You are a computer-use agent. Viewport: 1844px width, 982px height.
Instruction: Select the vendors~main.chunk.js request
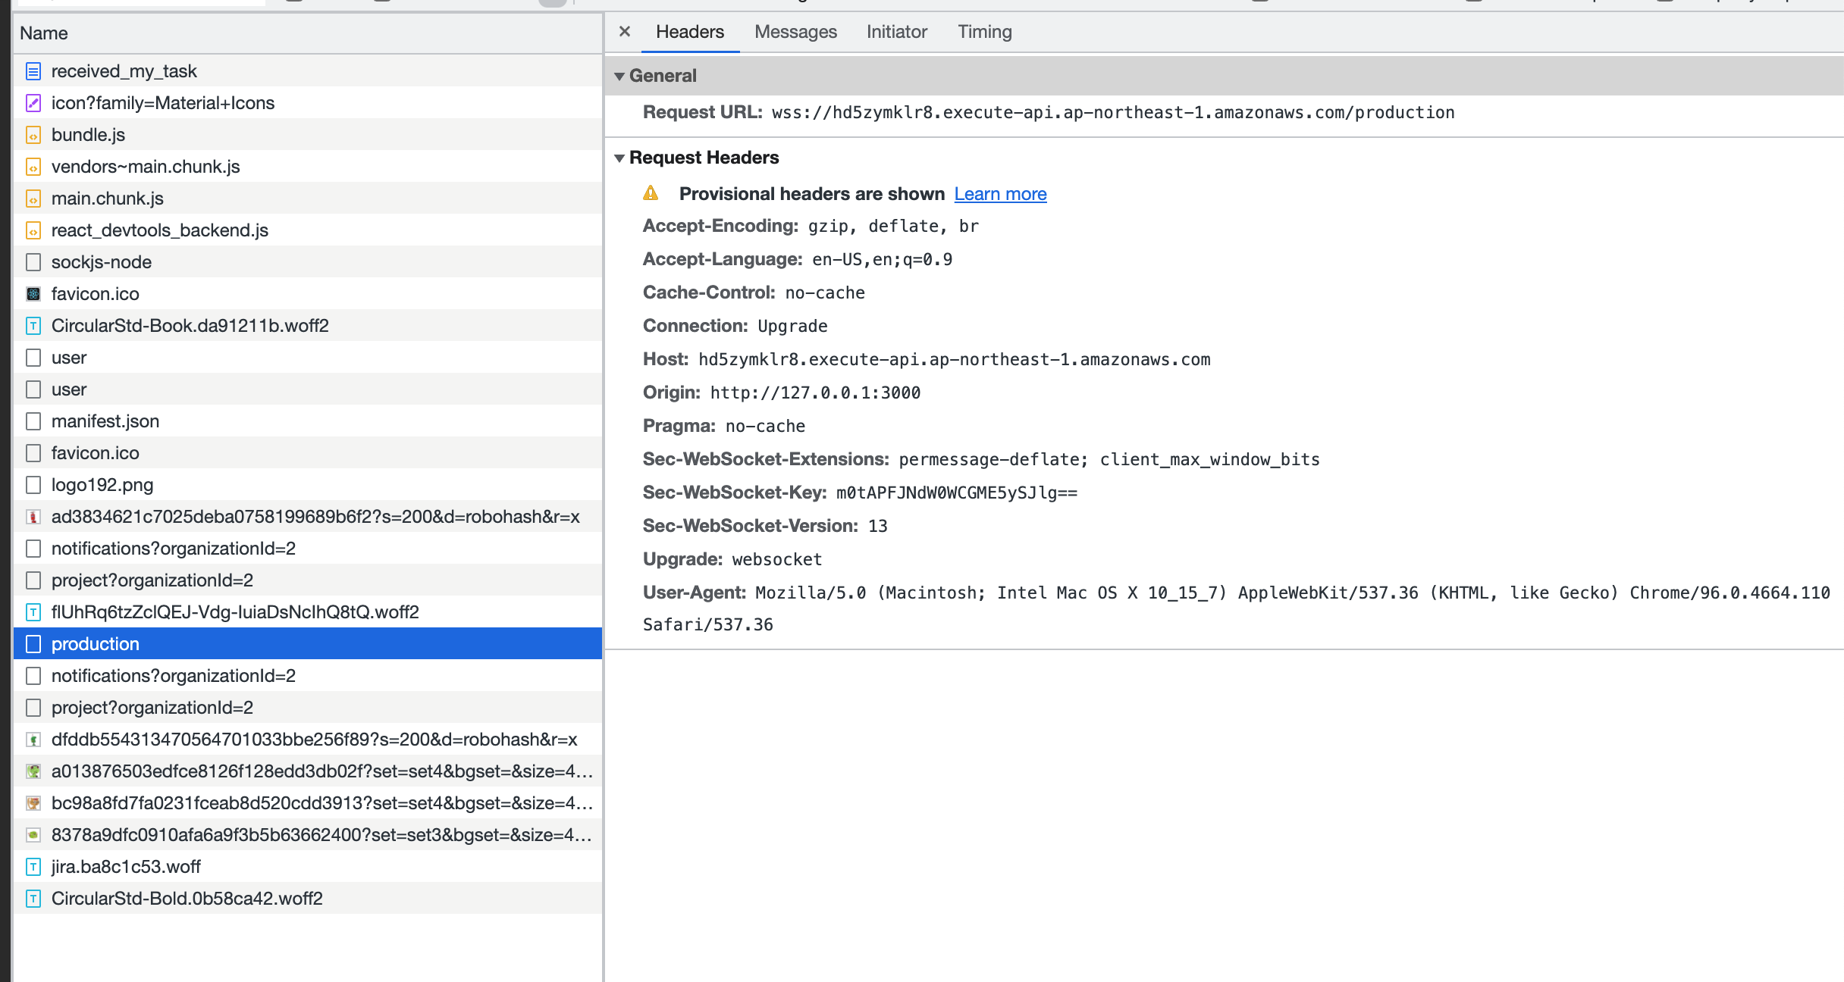click(308, 167)
